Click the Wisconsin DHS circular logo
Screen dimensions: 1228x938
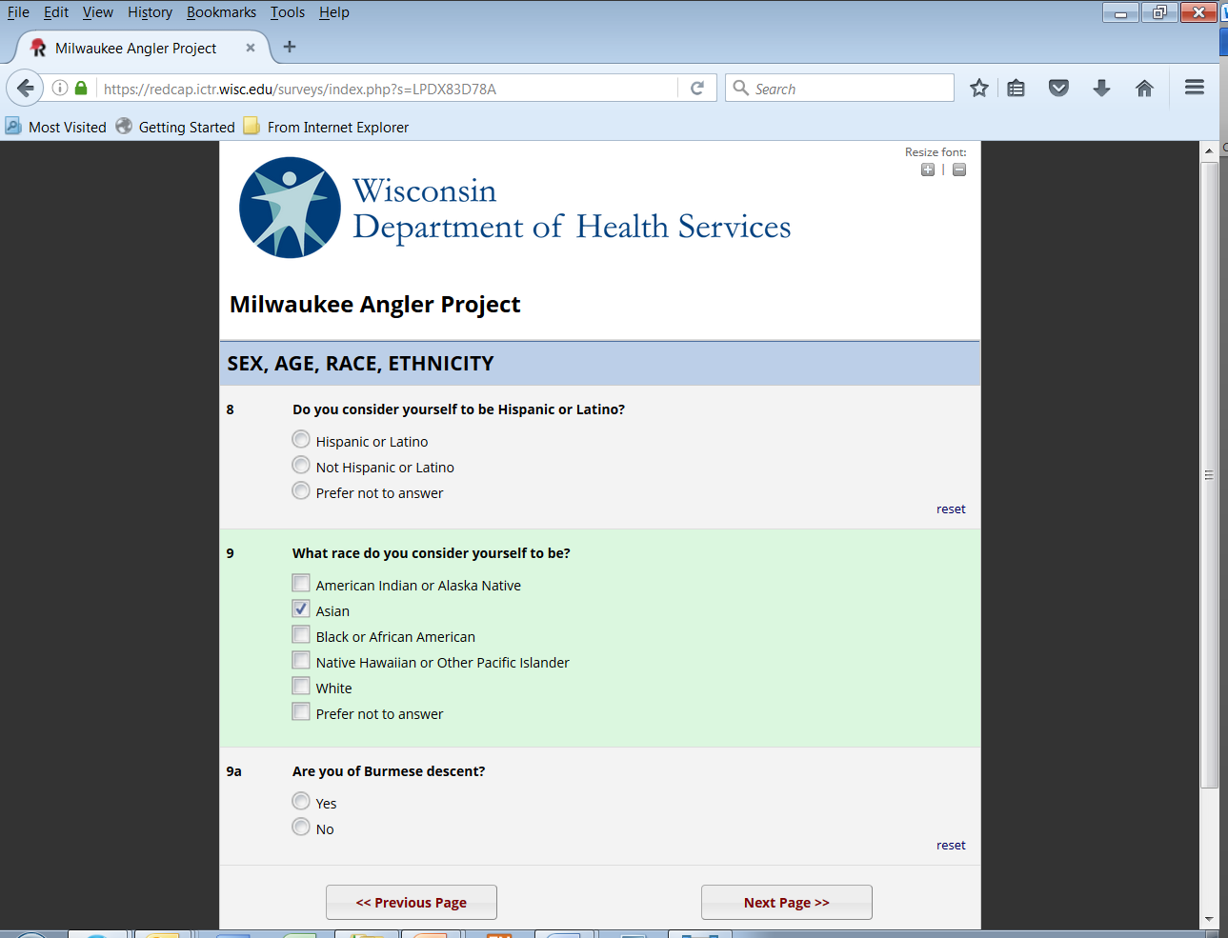[290, 208]
